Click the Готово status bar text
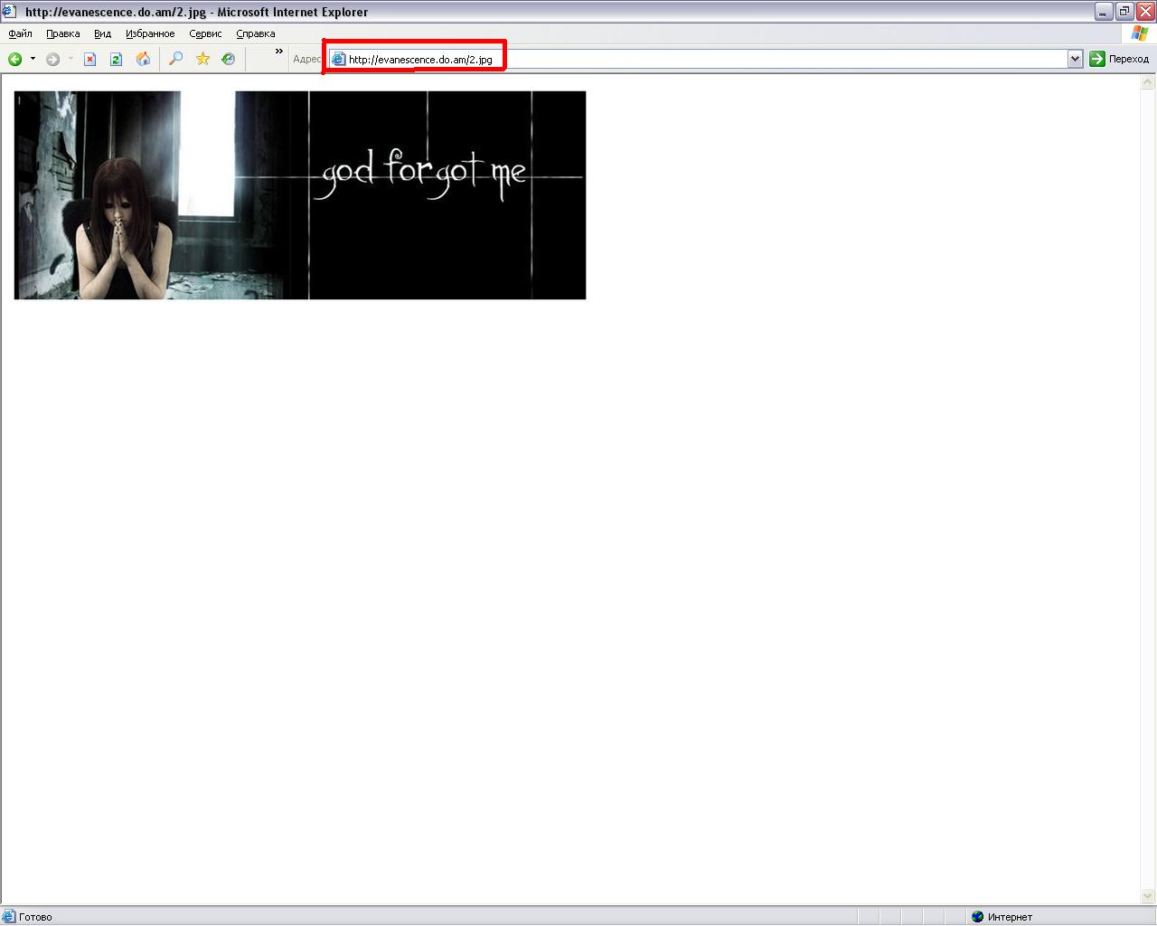 35,917
